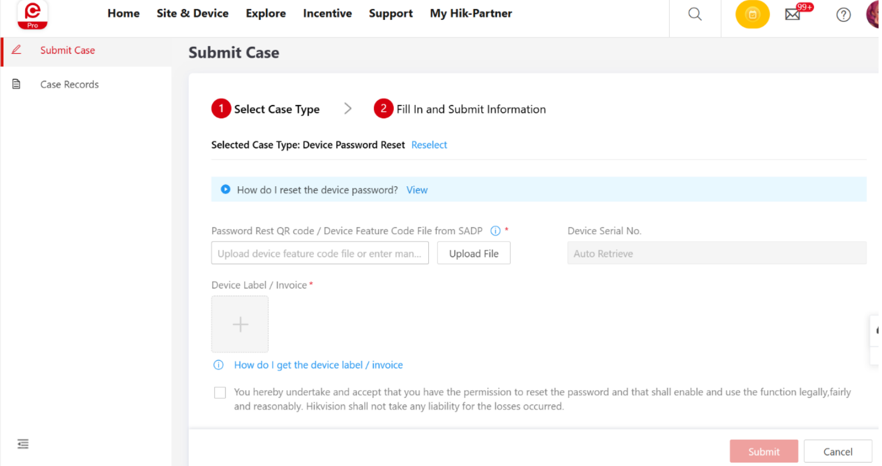Screen dimensions: 882x466
Task: Click the device feature code input field
Action: click(x=320, y=253)
